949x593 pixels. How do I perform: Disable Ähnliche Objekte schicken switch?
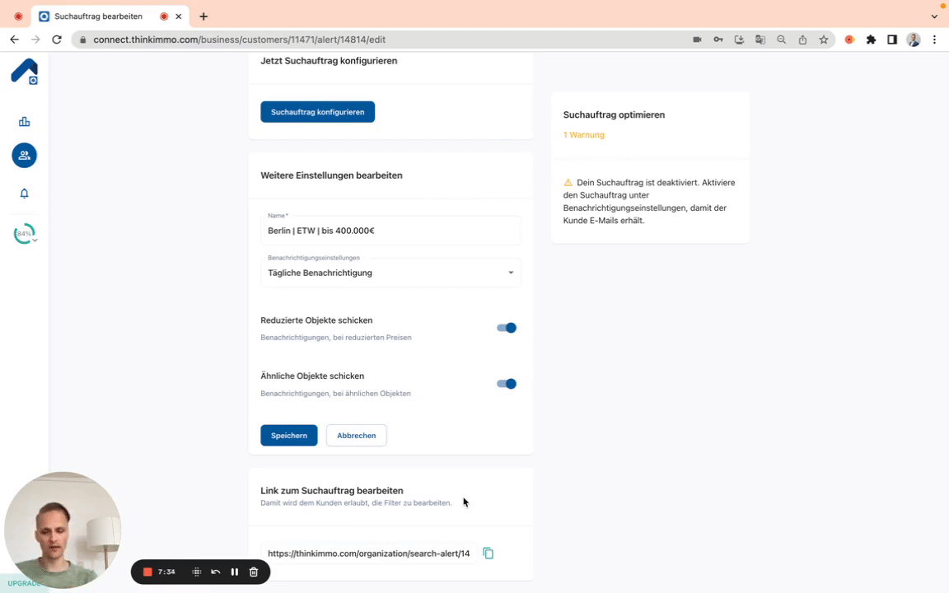click(x=506, y=384)
